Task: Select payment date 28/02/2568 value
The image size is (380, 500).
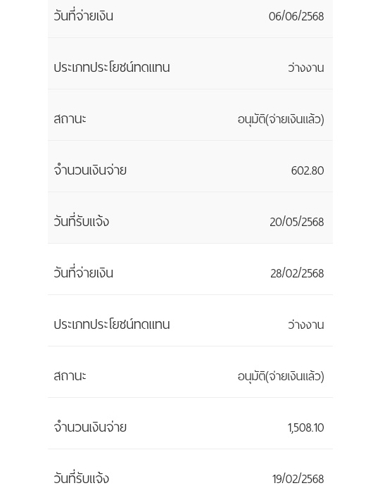Action: pyautogui.click(x=297, y=273)
